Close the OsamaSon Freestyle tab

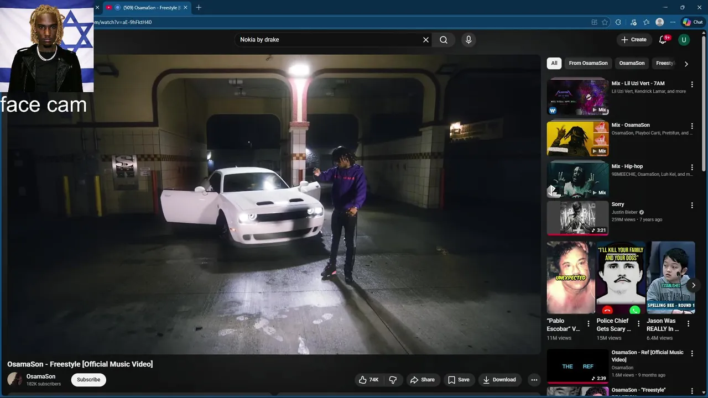click(x=185, y=7)
